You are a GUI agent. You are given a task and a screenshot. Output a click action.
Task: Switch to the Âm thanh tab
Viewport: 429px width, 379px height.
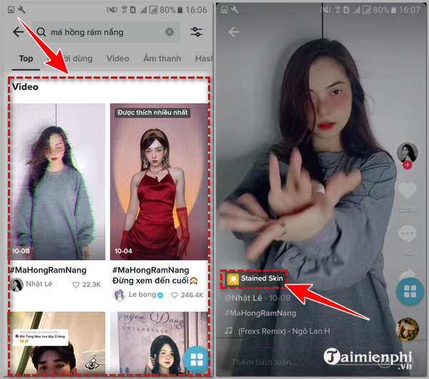tap(162, 59)
